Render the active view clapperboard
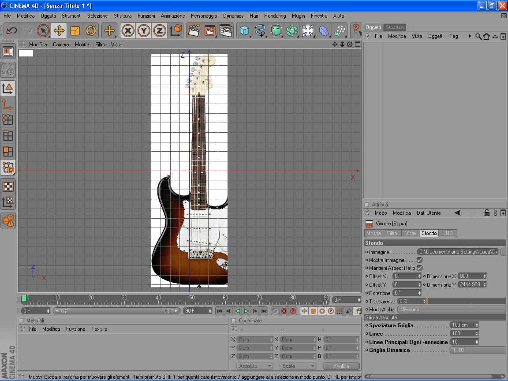The width and height of the screenshot is (508, 381). pos(194,31)
